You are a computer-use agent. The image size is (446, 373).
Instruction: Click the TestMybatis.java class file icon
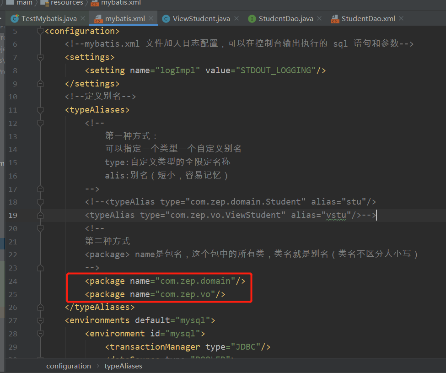(15, 18)
